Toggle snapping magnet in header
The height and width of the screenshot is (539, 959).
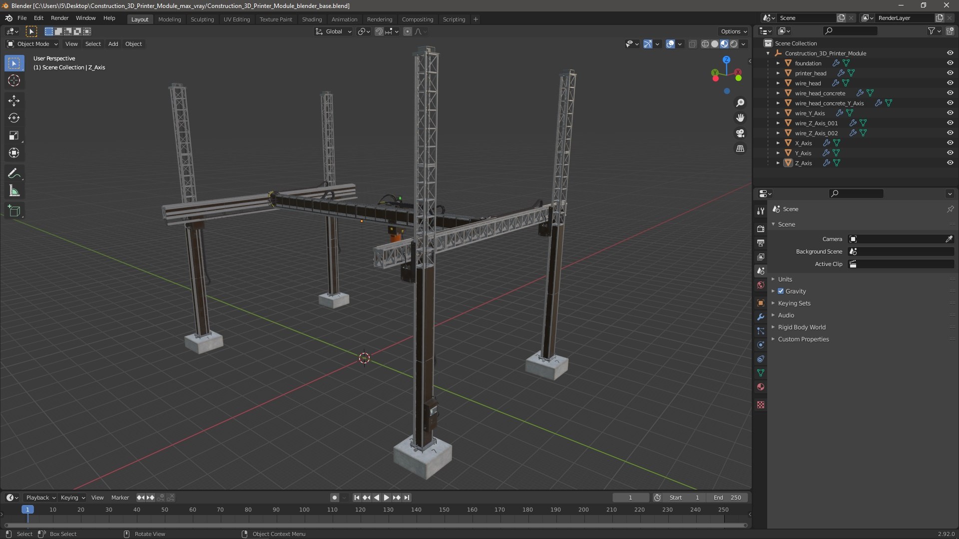tap(379, 31)
